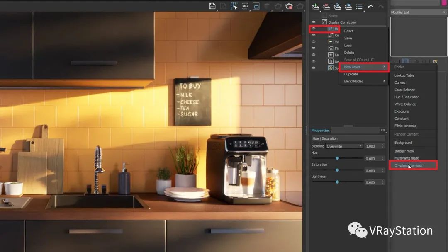Open the Blending mode Overwrite dropdown
The image size is (448, 252).
pos(344,146)
